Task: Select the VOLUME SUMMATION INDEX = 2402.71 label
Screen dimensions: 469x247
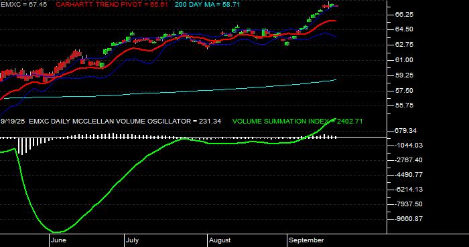Action: tap(297, 121)
